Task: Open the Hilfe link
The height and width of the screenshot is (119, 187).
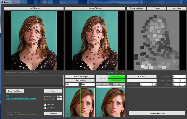Action: point(7,95)
